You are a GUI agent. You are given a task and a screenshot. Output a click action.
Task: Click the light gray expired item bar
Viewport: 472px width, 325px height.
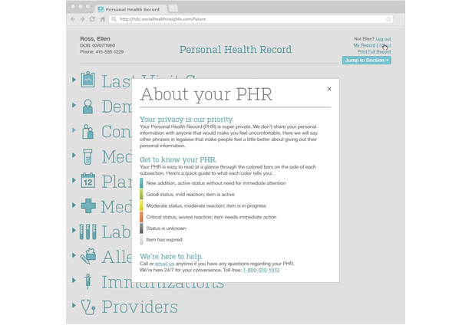point(141,240)
